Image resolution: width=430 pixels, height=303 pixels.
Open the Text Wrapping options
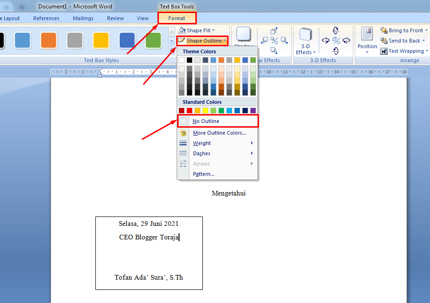click(406, 51)
